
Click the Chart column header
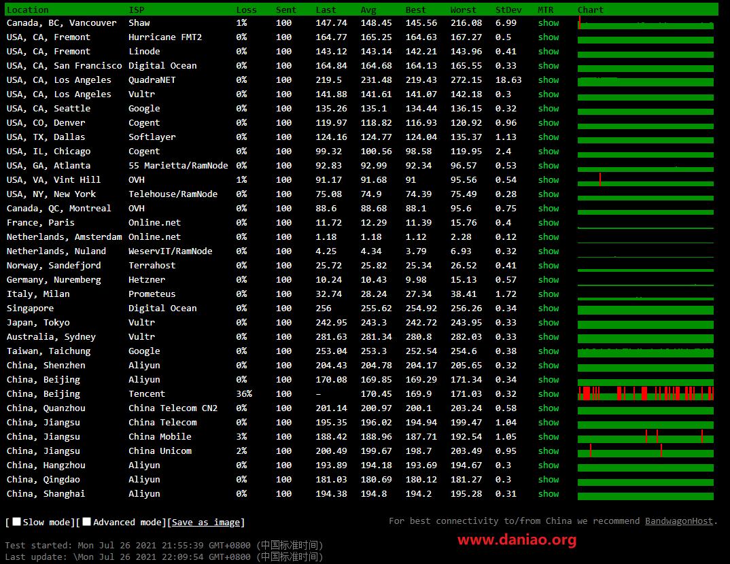[x=591, y=10]
